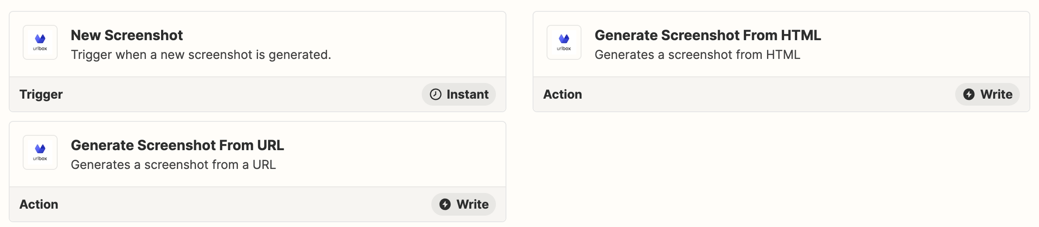This screenshot has height=227, width=1039.
Task: Open the Generate Screenshot From URL title
Action: tap(177, 145)
